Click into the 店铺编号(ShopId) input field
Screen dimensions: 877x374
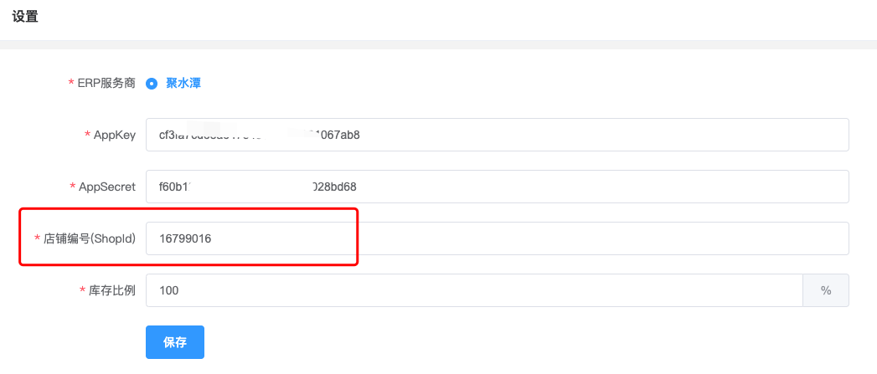[498, 238]
